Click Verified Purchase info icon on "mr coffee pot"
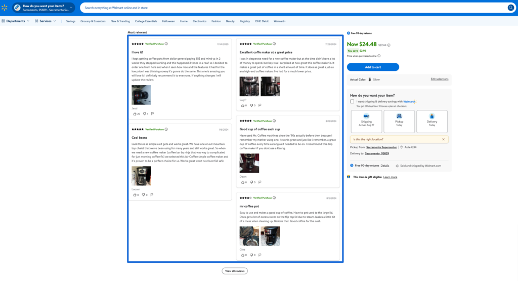Screen dimensions: 518x281 [x=274, y=197]
